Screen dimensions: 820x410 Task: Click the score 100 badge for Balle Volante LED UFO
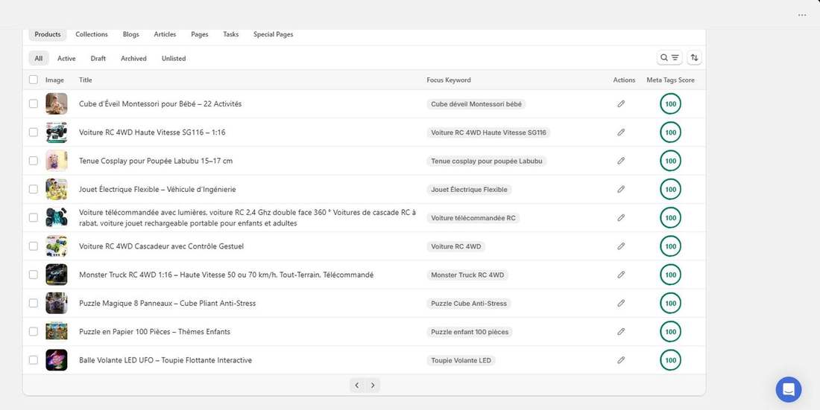coord(670,360)
